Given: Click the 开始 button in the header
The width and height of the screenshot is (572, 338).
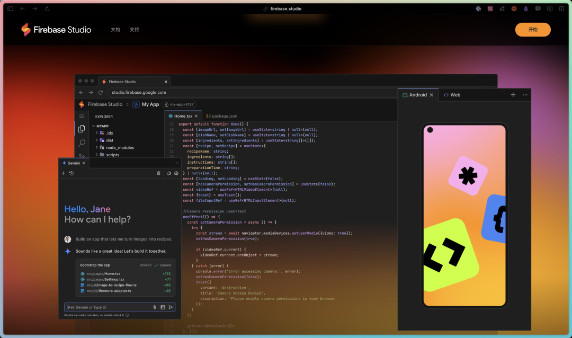Looking at the screenshot, I should click(x=533, y=30).
